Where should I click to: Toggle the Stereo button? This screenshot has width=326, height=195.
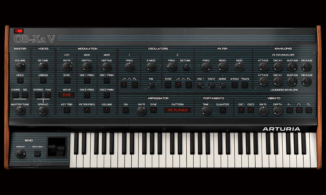[x=38, y=95]
